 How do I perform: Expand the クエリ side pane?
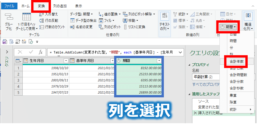click(x=7, y=52)
